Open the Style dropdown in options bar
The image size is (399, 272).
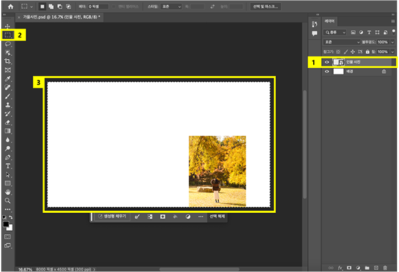[171, 7]
